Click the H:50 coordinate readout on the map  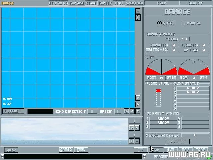click(x=7, y=99)
